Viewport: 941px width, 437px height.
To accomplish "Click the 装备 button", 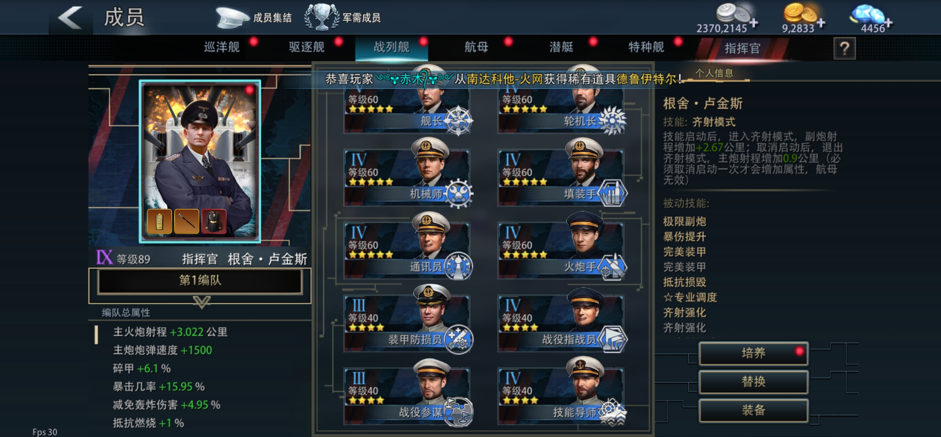I will 753,410.
